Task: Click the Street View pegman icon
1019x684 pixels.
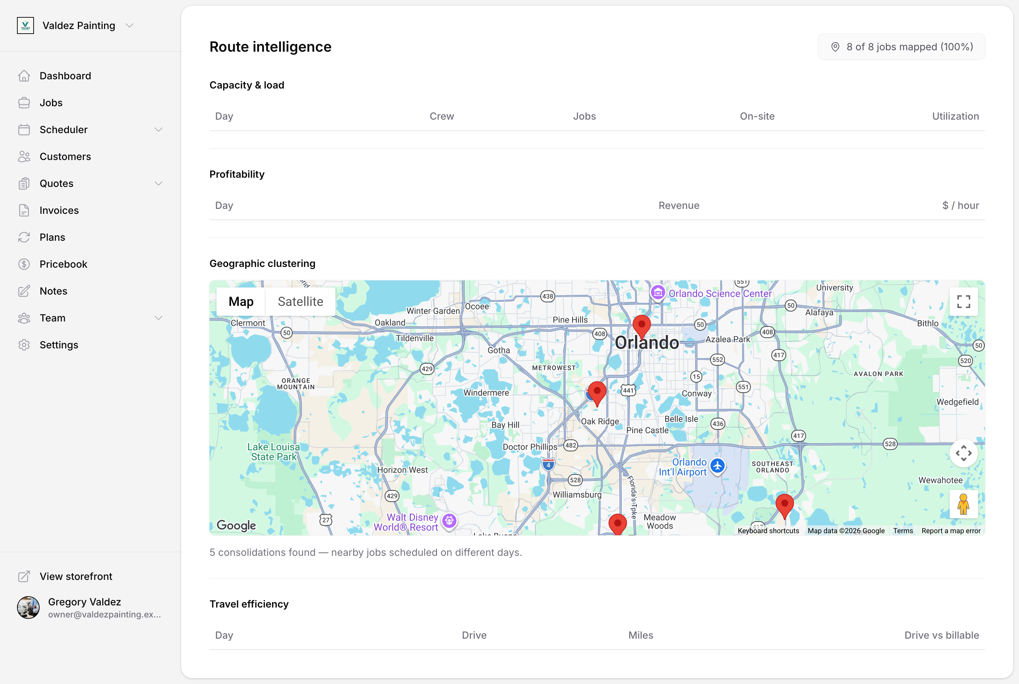Action: tap(964, 504)
